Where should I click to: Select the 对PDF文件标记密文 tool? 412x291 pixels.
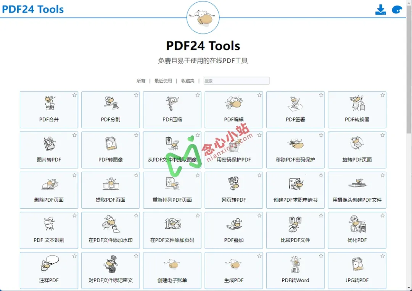click(111, 270)
